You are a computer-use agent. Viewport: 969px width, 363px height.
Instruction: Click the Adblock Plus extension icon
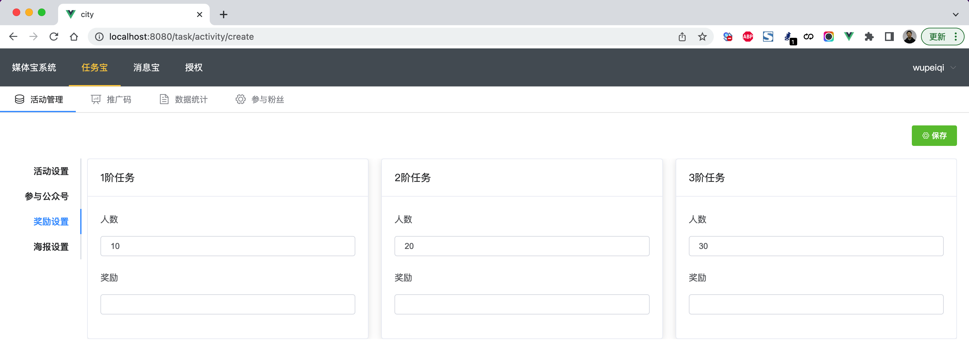[x=748, y=37]
